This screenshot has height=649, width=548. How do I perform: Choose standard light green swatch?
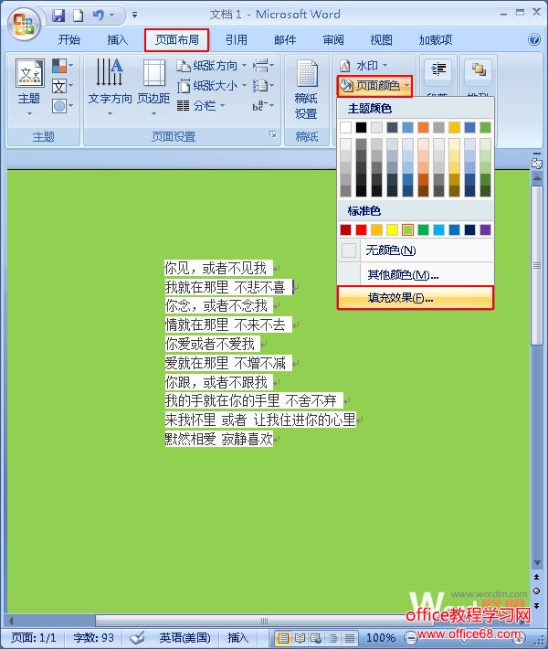(407, 229)
